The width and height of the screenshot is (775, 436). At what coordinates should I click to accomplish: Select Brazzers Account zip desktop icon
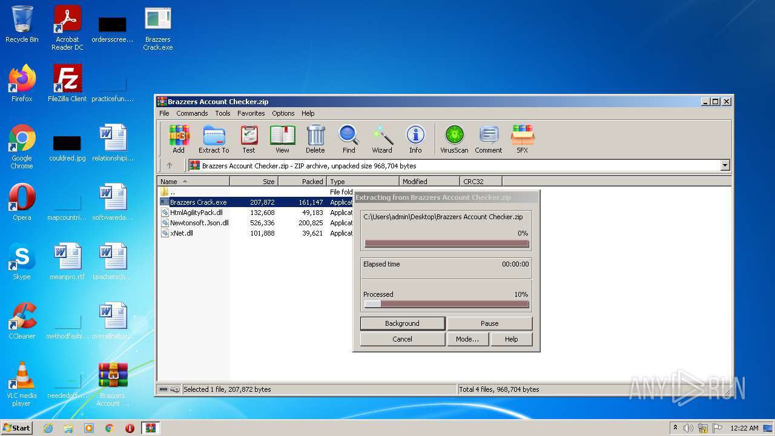pos(113,384)
